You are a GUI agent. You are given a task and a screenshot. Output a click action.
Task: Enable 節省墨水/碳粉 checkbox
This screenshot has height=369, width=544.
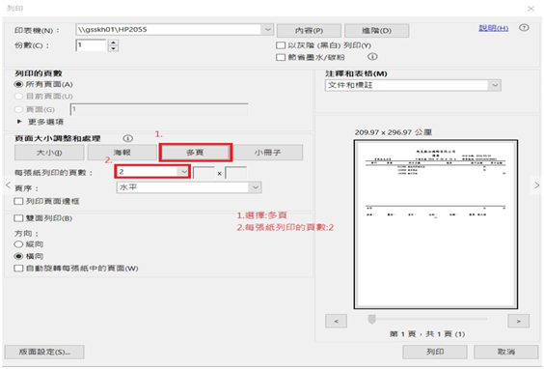coord(281,57)
